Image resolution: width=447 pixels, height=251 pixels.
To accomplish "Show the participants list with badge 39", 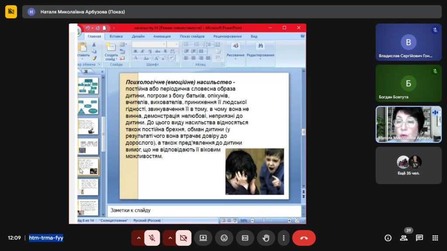I will 404,238.
